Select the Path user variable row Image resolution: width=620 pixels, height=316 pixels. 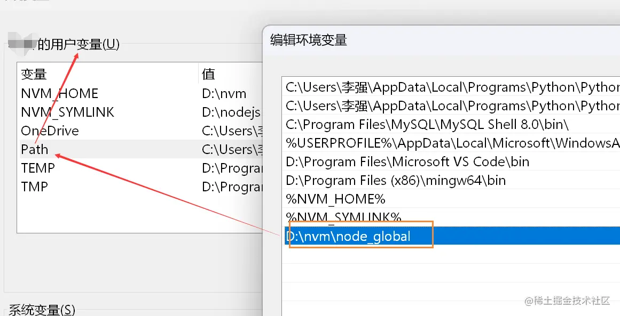141,149
